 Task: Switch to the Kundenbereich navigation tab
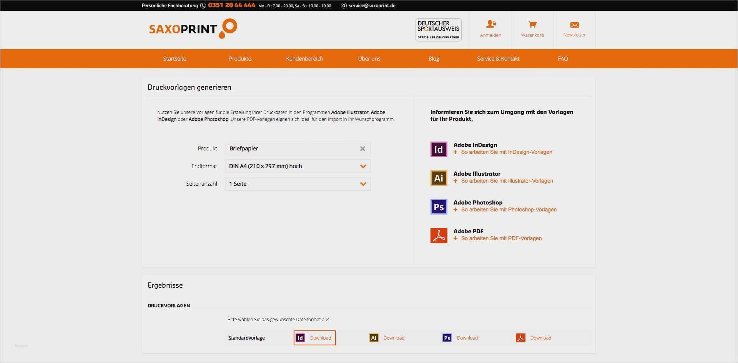(x=304, y=58)
